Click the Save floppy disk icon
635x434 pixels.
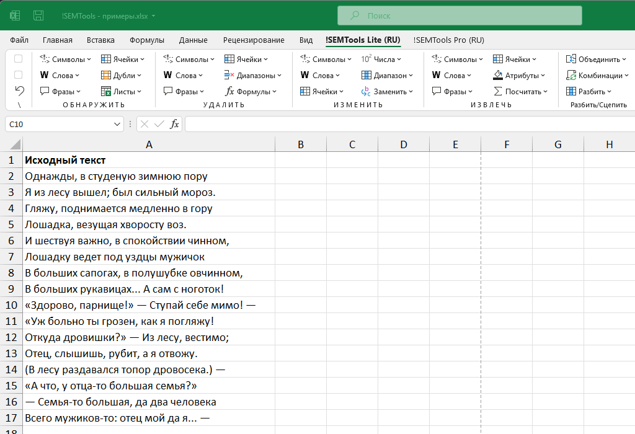tap(38, 15)
